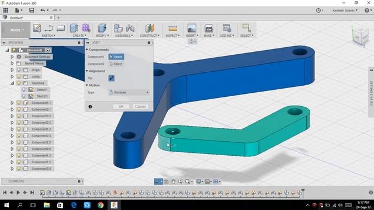Screen dimensions: 374x210
Task: Open the CONSTRUCT menu
Action: pos(150,36)
